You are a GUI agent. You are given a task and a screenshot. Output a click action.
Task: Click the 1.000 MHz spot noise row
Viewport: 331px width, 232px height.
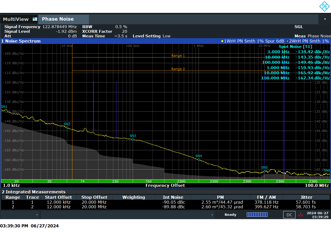click(x=298, y=68)
